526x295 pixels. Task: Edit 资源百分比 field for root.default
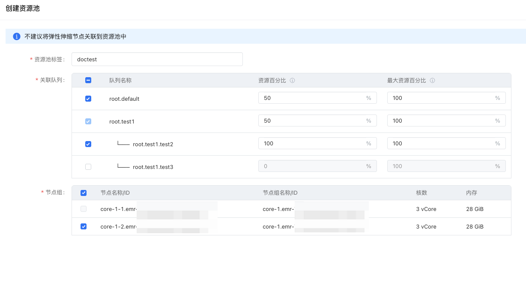(317, 98)
